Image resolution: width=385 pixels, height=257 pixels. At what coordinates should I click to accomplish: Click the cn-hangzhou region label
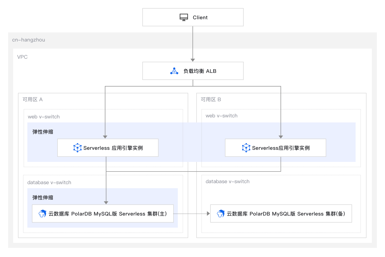point(29,40)
